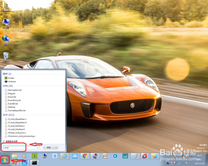Expand the shutdown options arrow
The width and height of the screenshot is (208, 166).
click(x=56, y=148)
